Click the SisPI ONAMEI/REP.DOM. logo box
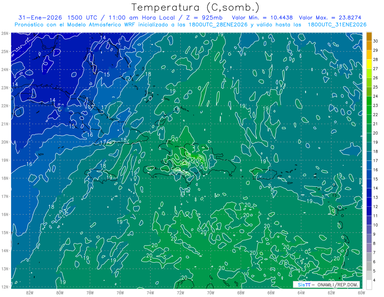This screenshot has height=297, width=384. click(326, 285)
